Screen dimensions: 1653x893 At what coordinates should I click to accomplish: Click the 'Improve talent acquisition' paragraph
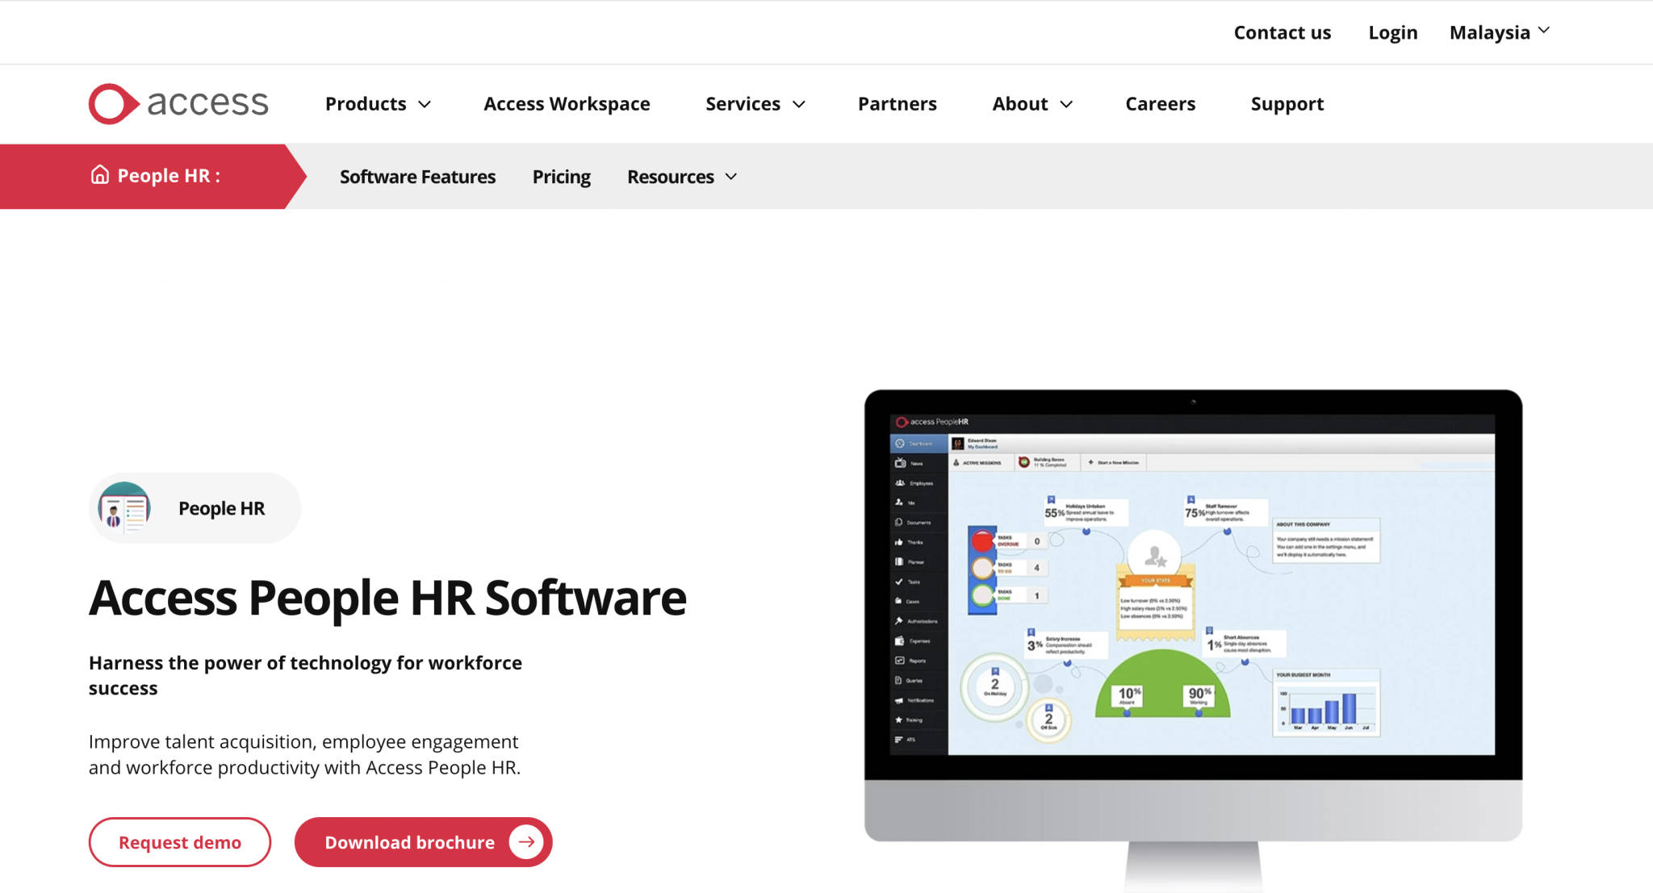(304, 754)
